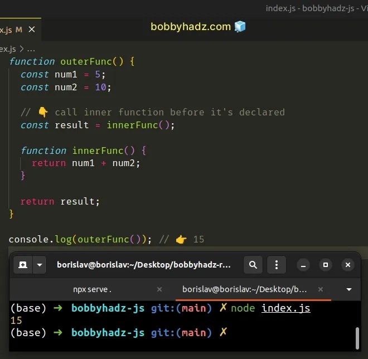The height and width of the screenshot is (359, 368).
Task: Click the pointing-down emoji in the comment
Action: click(43, 112)
